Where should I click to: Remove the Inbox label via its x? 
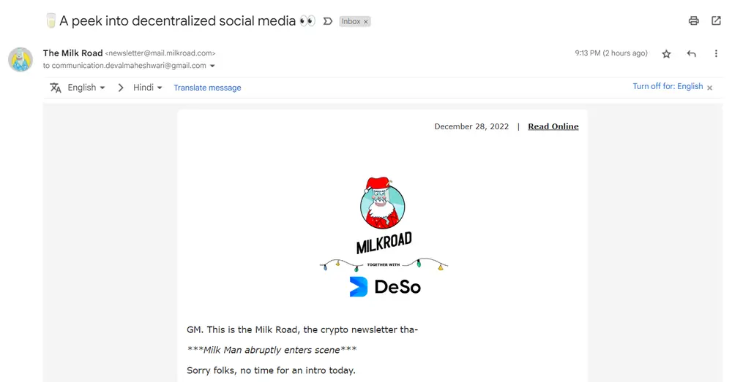pos(366,22)
